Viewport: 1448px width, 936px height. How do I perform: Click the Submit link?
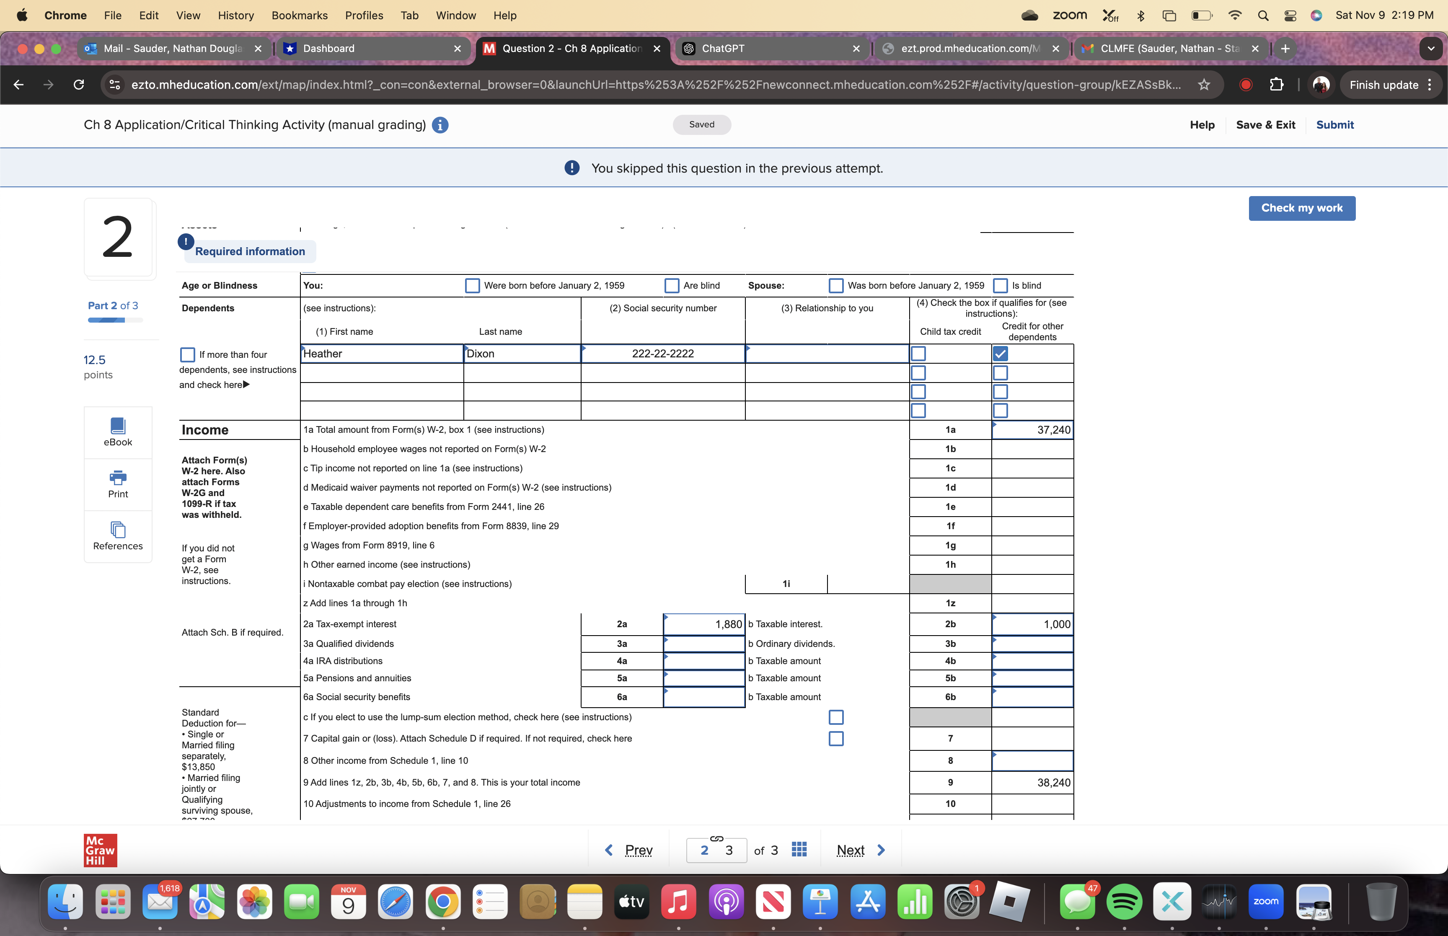1334,125
